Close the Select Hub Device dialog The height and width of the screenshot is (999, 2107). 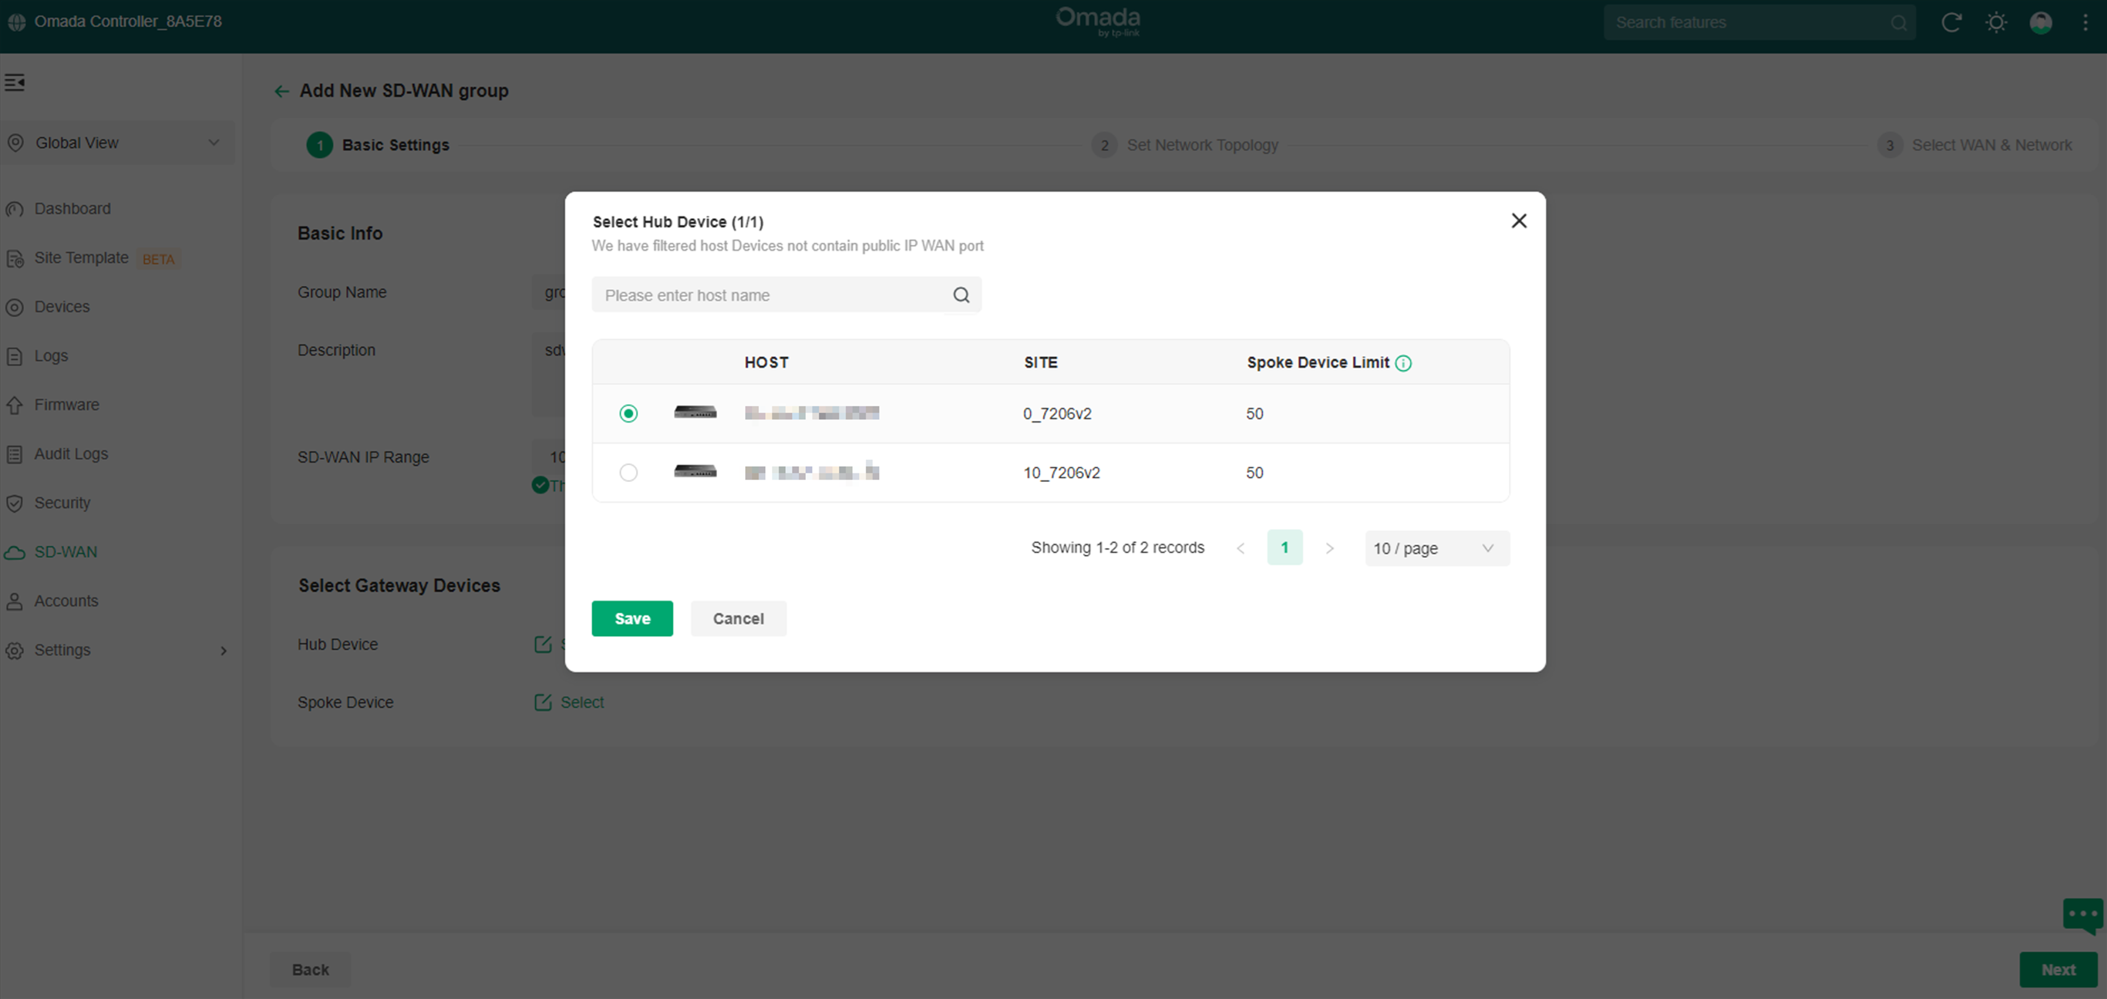[1519, 221]
